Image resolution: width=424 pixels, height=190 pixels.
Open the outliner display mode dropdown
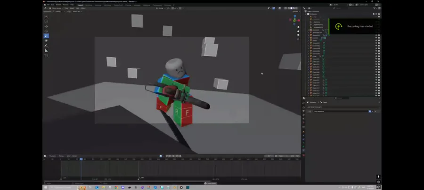[x=310, y=8]
